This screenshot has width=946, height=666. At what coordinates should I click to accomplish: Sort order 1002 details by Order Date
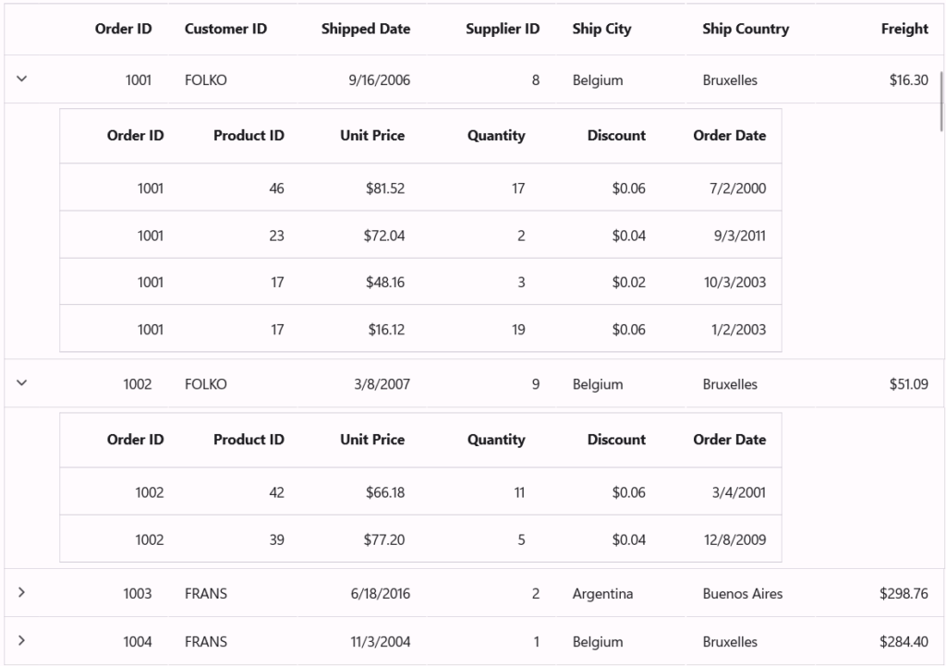[x=730, y=440]
